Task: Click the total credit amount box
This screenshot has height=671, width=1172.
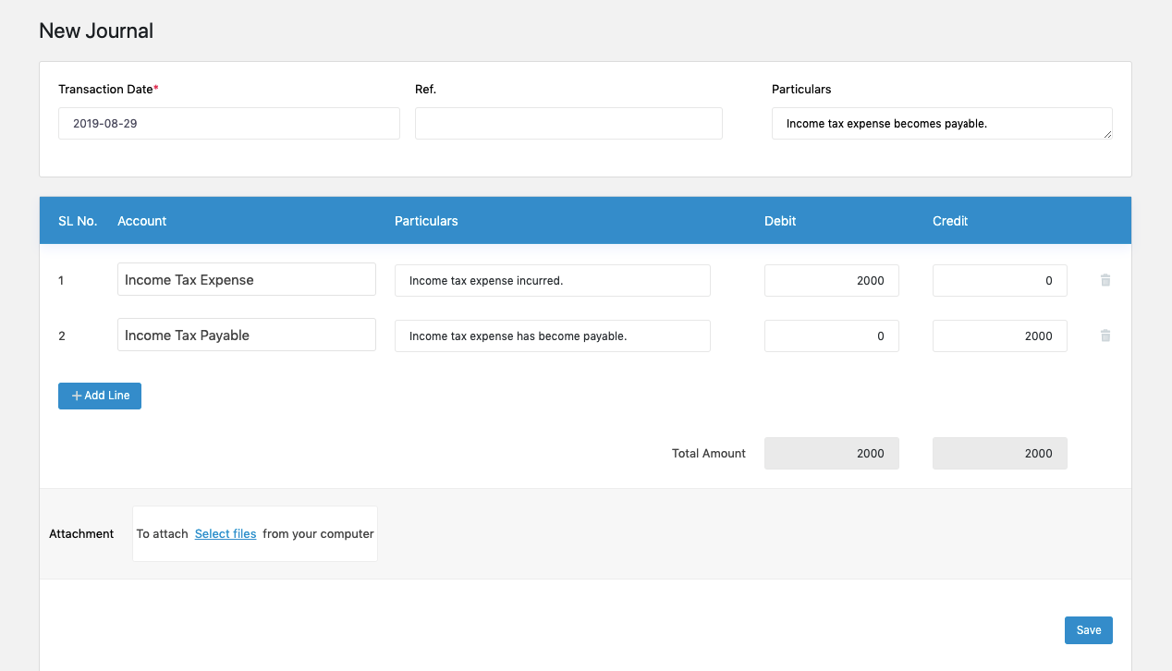Action: coord(999,454)
